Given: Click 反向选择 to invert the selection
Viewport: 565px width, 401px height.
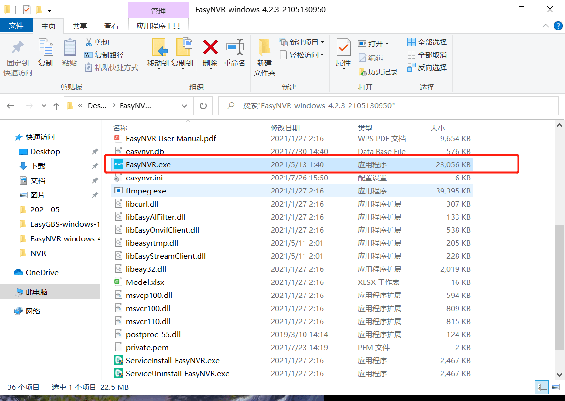Looking at the screenshot, I should pyautogui.click(x=427, y=67).
